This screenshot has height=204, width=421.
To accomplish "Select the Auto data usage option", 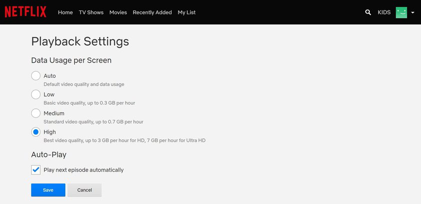I will [x=36, y=76].
